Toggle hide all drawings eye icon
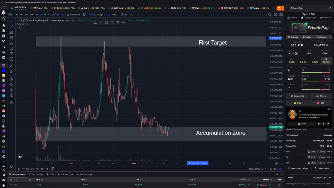The height and width of the screenshot is (188, 334). [11, 95]
